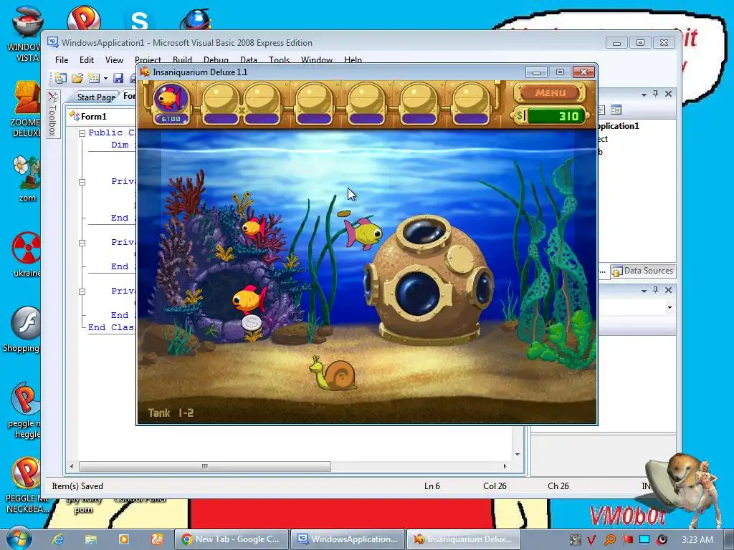Open the Tools menu
Screen dimensions: 734x550
click(279, 60)
